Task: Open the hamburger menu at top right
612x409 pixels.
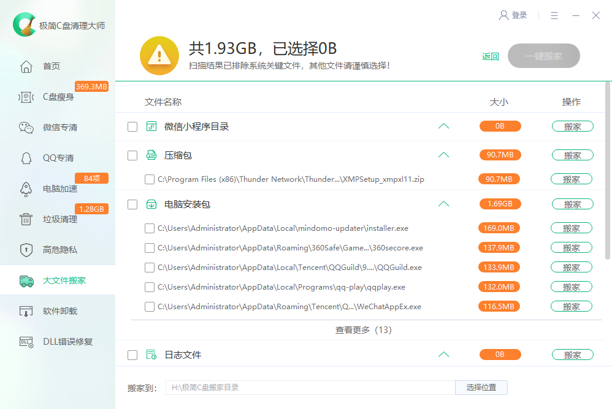Action: point(554,15)
